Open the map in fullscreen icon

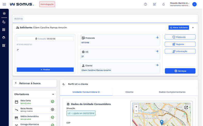point(186,107)
